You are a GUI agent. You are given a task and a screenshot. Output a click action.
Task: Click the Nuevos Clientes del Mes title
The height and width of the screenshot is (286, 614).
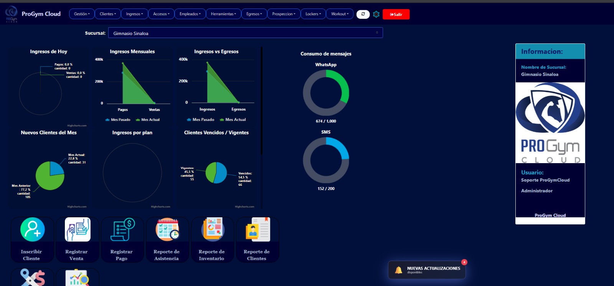tap(49, 132)
